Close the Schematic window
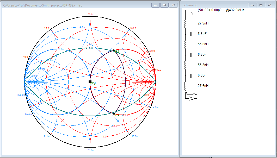This screenshot has width=277, height=158. (269, 5)
